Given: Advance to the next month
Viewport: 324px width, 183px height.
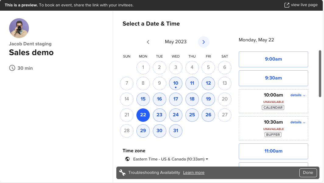Looking at the screenshot, I should [204, 42].
